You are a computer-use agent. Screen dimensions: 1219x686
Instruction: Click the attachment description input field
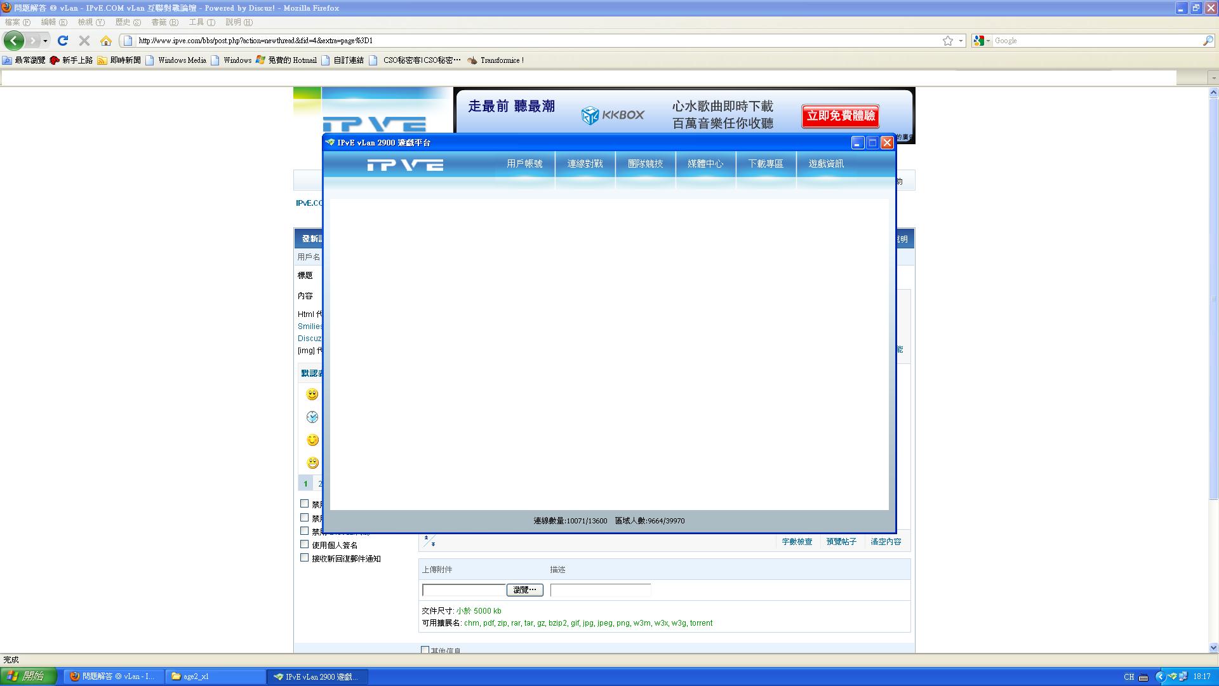[x=600, y=590]
